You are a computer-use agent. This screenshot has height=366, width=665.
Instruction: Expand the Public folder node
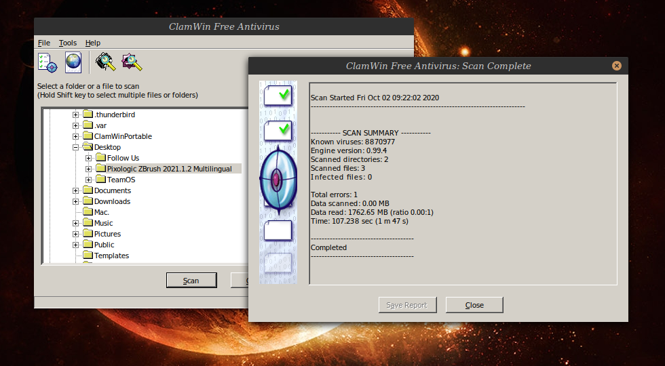tap(75, 245)
